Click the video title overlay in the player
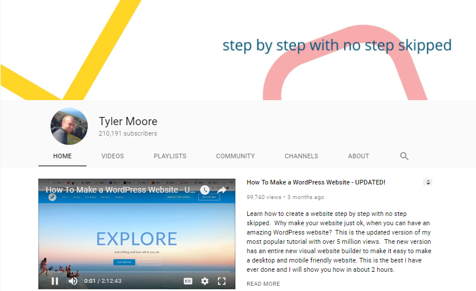Screen dimensions: 476x291 click(x=120, y=190)
